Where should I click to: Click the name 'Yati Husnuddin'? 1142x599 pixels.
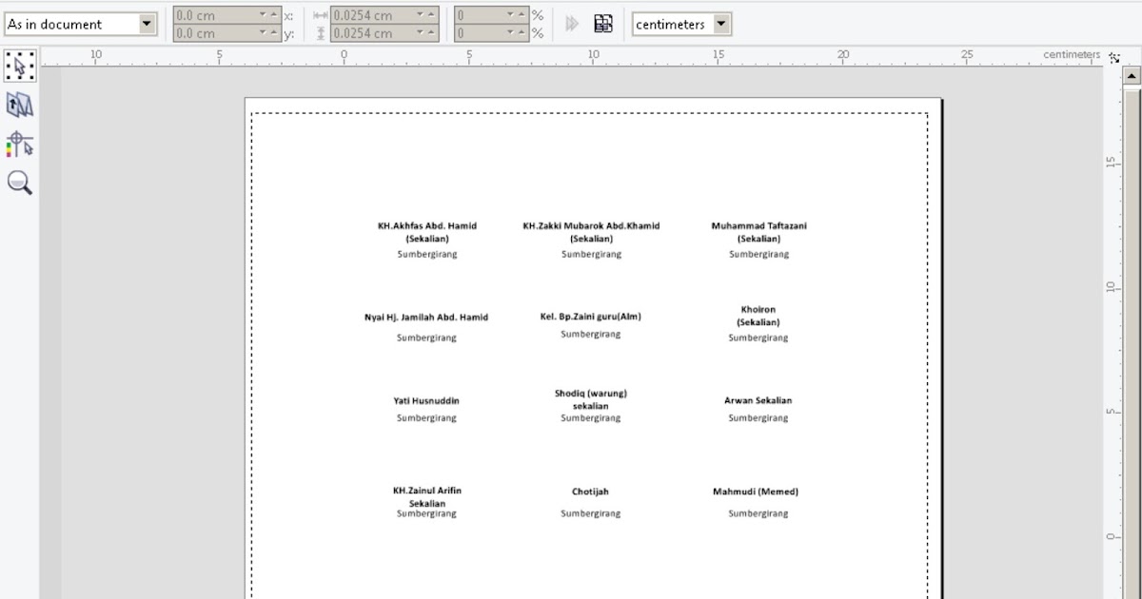click(426, 401)
